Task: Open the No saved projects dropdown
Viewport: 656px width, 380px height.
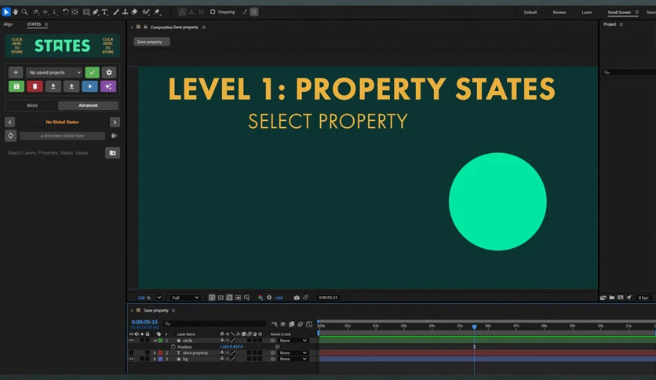Action: pyautogui.click(x=54, y=72)
